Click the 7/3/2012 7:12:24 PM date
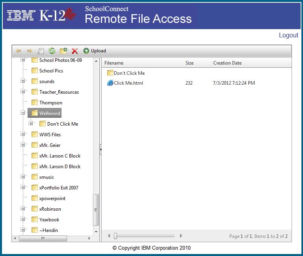Screen dimensions: 303x256 click(234, 83)
